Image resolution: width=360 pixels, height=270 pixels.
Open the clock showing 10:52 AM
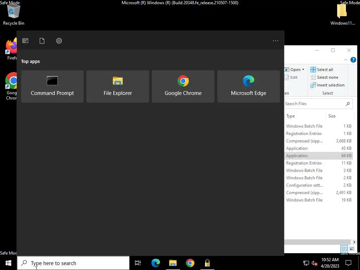pos(330,263)
